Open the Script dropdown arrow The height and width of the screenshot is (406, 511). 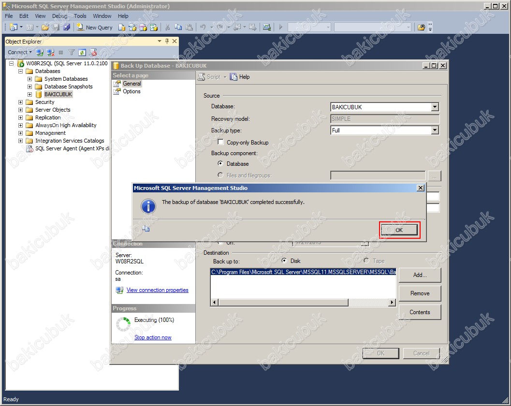tap(225, 77)
